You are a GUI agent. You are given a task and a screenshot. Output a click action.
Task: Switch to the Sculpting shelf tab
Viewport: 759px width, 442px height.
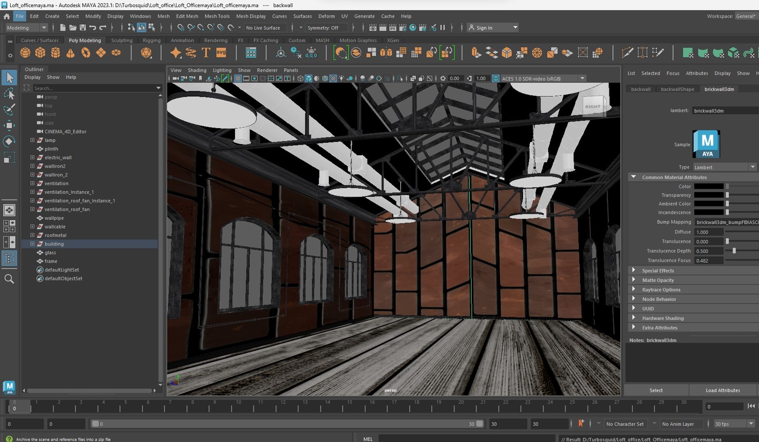point(122,41)
